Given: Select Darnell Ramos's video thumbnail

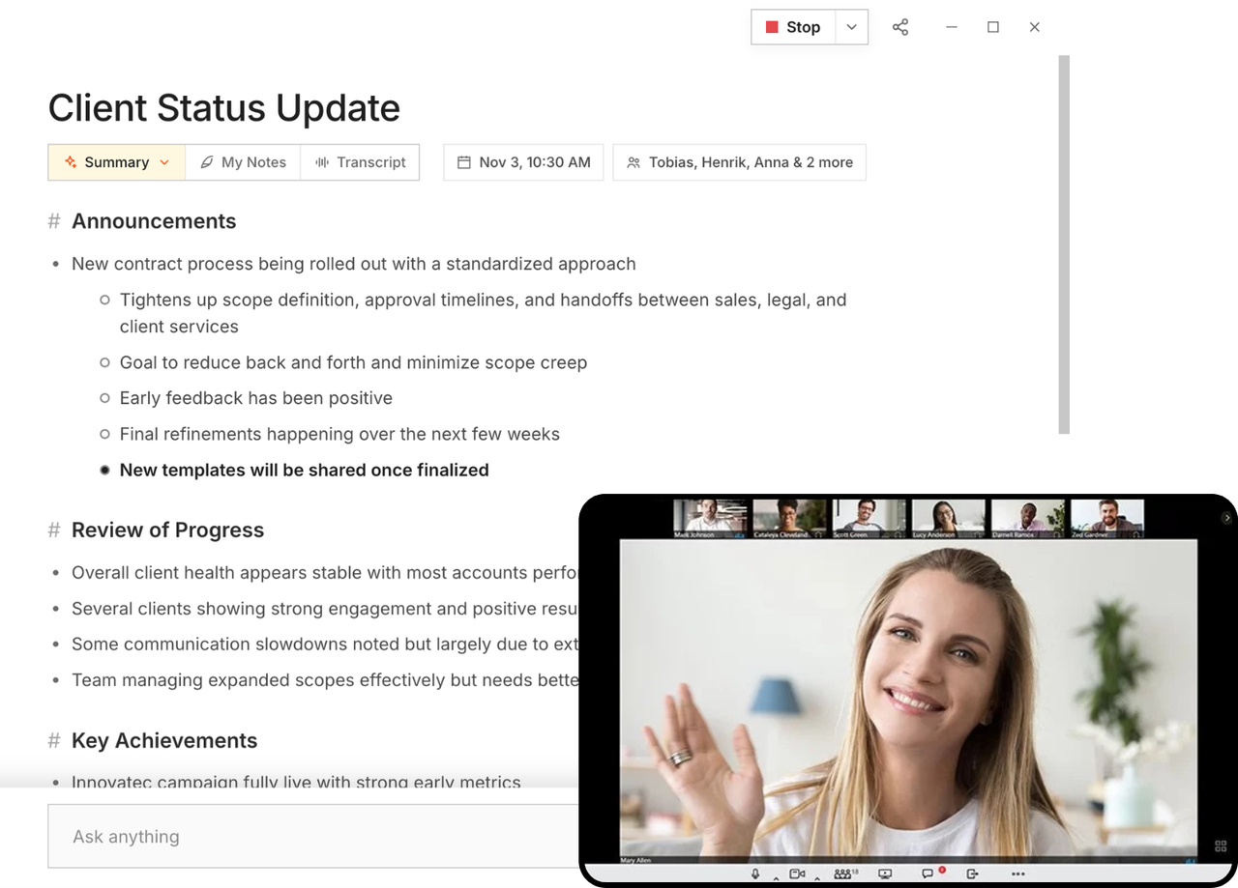Looking at the screenshot, I should 1028,518.
